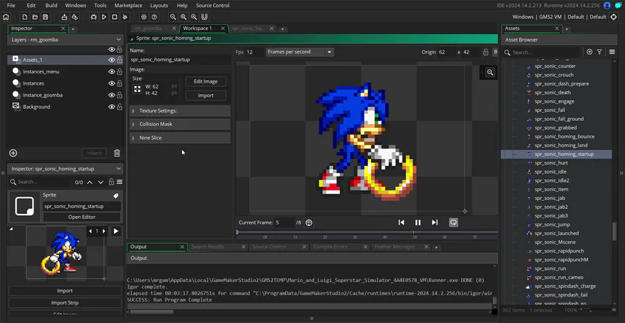625x323 pixels.
Task: Hide the Background layer
Action: pos(112,107)
